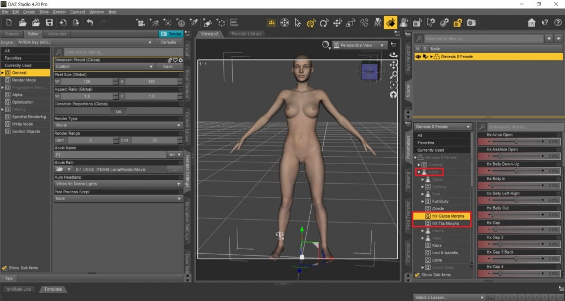This screenshot has width=565, height=301.
Task: Open the Render Settings gear-camera icon
Action: point(458,23)
